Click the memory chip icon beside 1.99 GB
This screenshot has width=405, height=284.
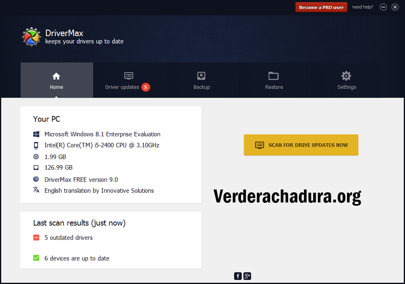pos(36,157)
